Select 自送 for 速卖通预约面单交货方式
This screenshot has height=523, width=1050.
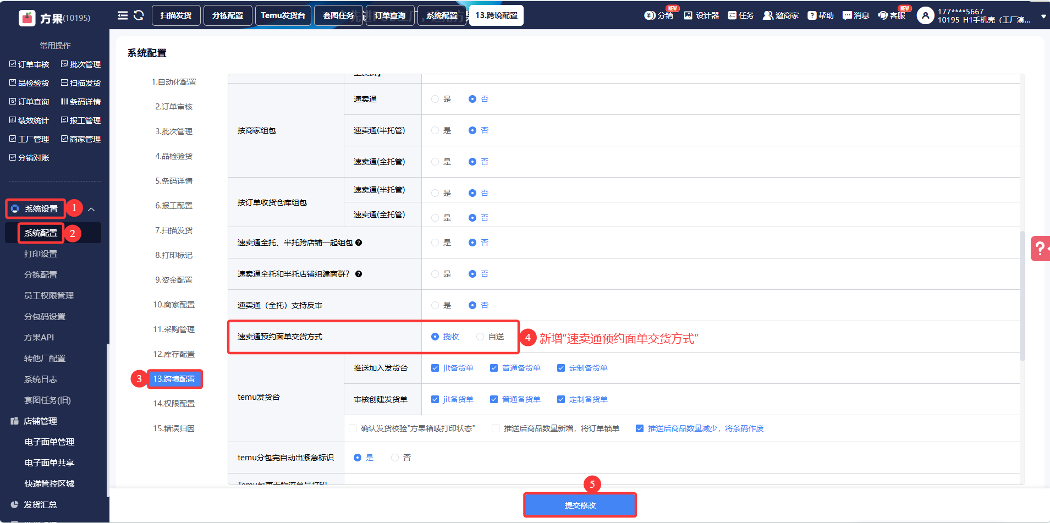click(x=480, y=337)
